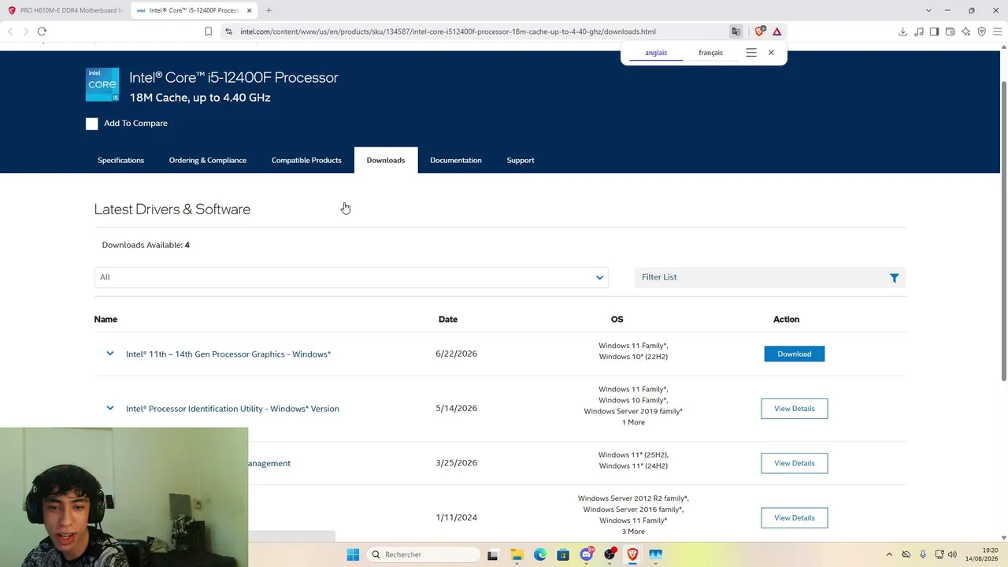The height and width of the screenshot is (567, 1008).
Task: Check the Add To Compare checkbox
Action: tap(92, 124)
